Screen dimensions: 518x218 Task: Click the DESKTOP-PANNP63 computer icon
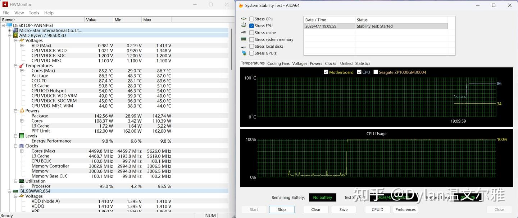pyautogui.click(x=9, y=25)
